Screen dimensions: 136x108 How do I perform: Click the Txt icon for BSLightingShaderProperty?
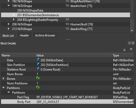(67, 19)
